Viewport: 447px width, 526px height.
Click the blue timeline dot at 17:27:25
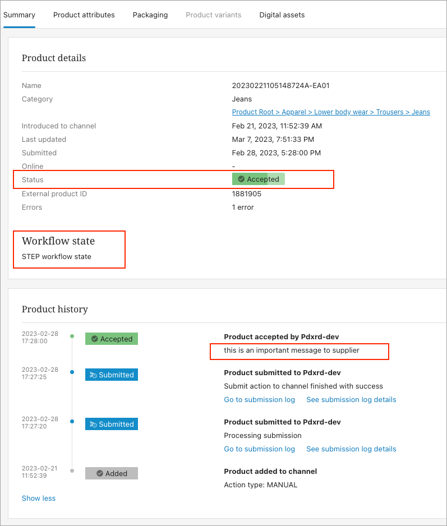[72, 372]
